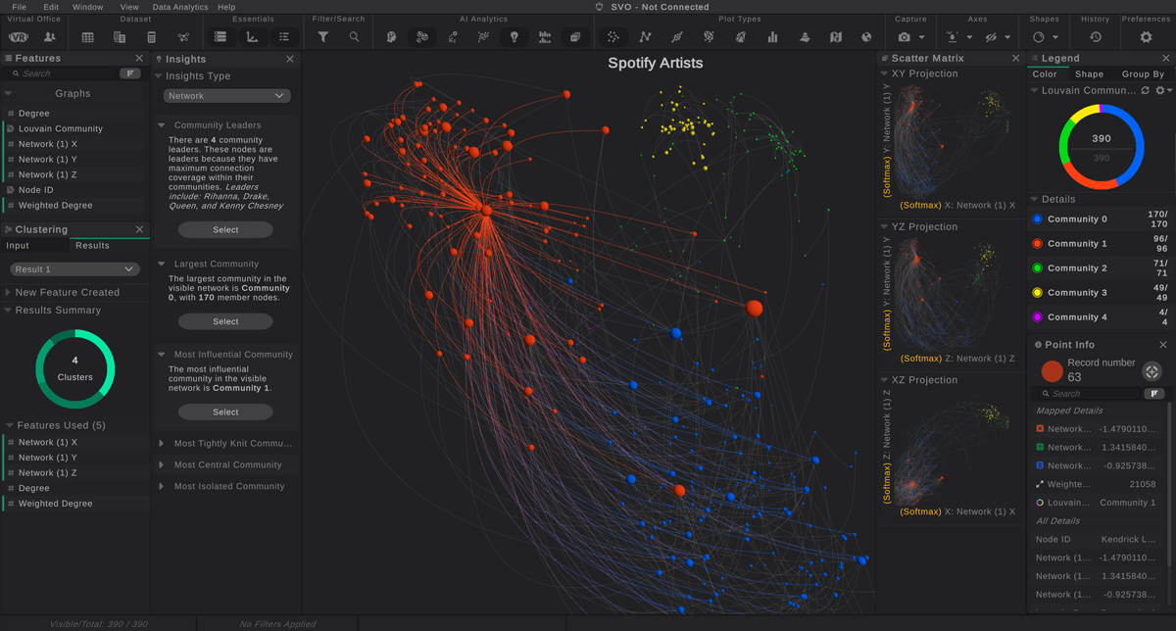The width and height of the screenshot is (1176, 631).
Task: Toggle Community 3 visibility in legend
Action: (x=1037, y=293)
